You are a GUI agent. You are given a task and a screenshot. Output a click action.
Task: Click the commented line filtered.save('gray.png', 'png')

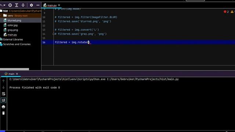[x=80, y=34]
